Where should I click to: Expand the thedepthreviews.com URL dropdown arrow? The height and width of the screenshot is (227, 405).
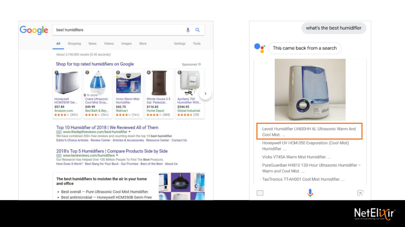pyautogui.click(x=130, y=132)
